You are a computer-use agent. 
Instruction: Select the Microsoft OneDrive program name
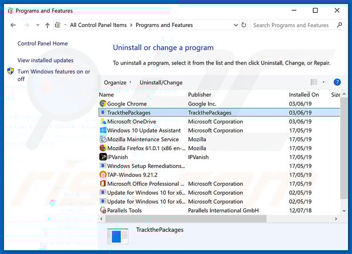(x=131, y=122)
